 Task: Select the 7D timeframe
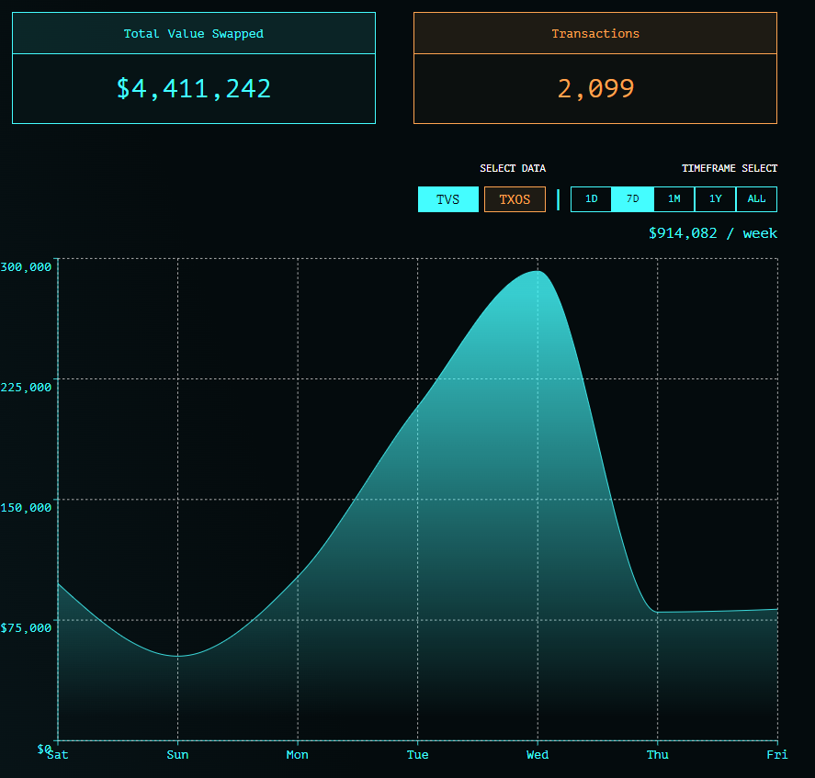(632, 199)
